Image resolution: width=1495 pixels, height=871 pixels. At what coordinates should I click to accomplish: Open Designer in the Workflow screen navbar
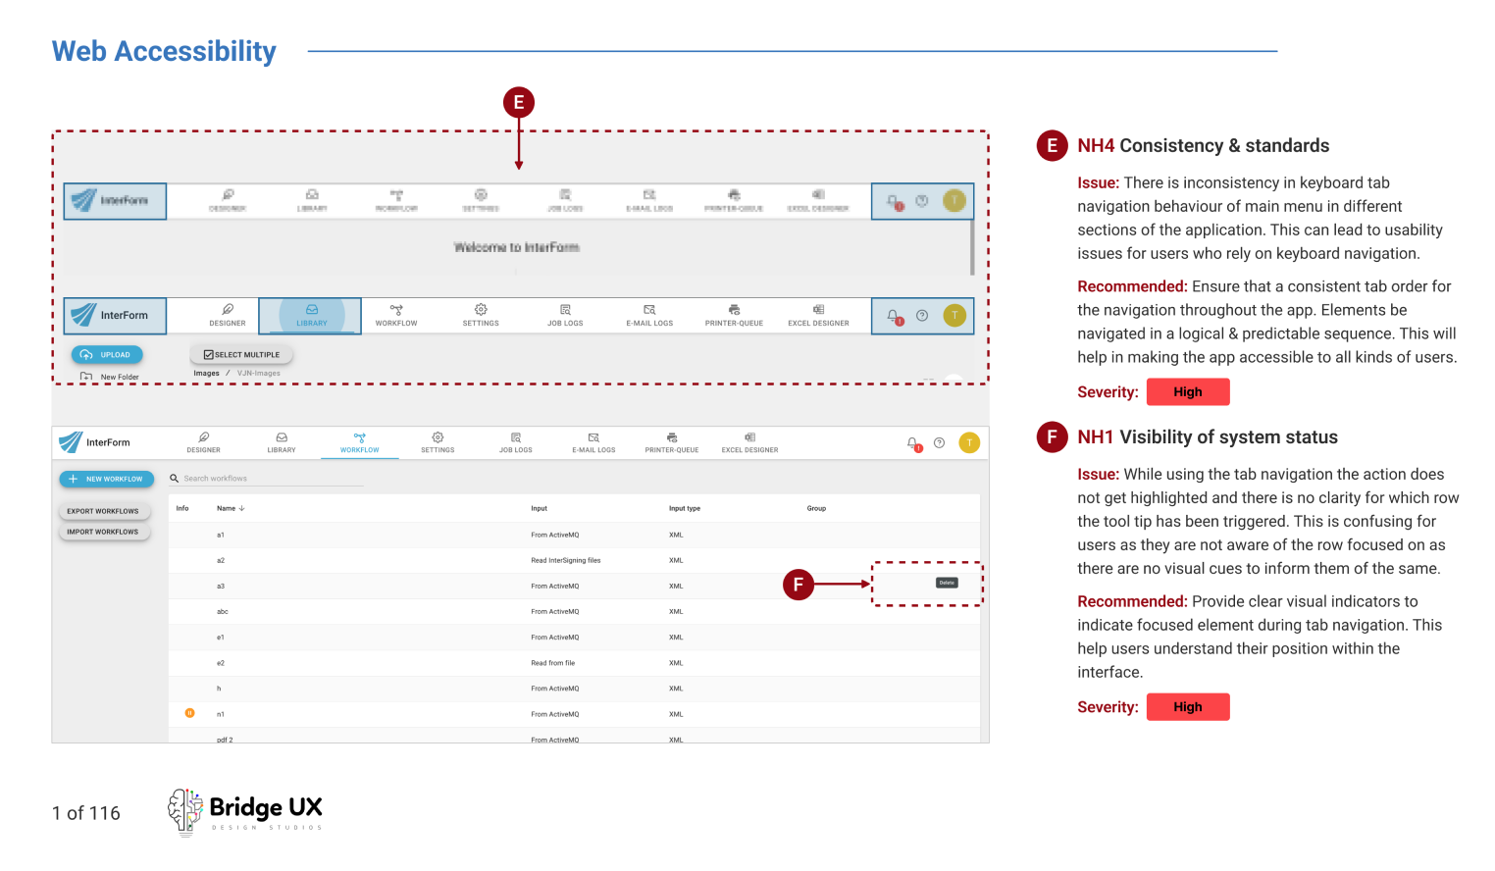pos(203,442)
